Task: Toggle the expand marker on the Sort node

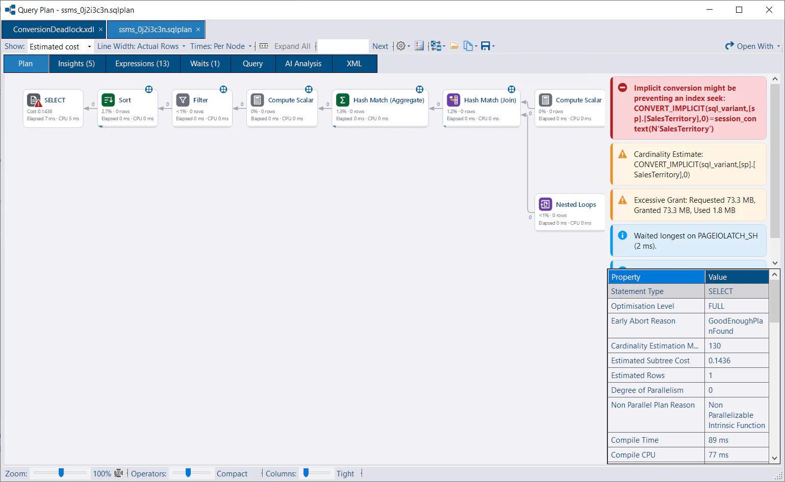Action: (149, 89)
